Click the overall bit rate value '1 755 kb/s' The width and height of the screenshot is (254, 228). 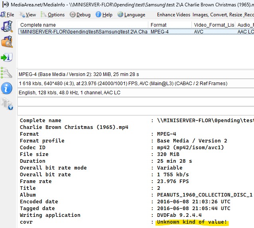tap(173, 175)
